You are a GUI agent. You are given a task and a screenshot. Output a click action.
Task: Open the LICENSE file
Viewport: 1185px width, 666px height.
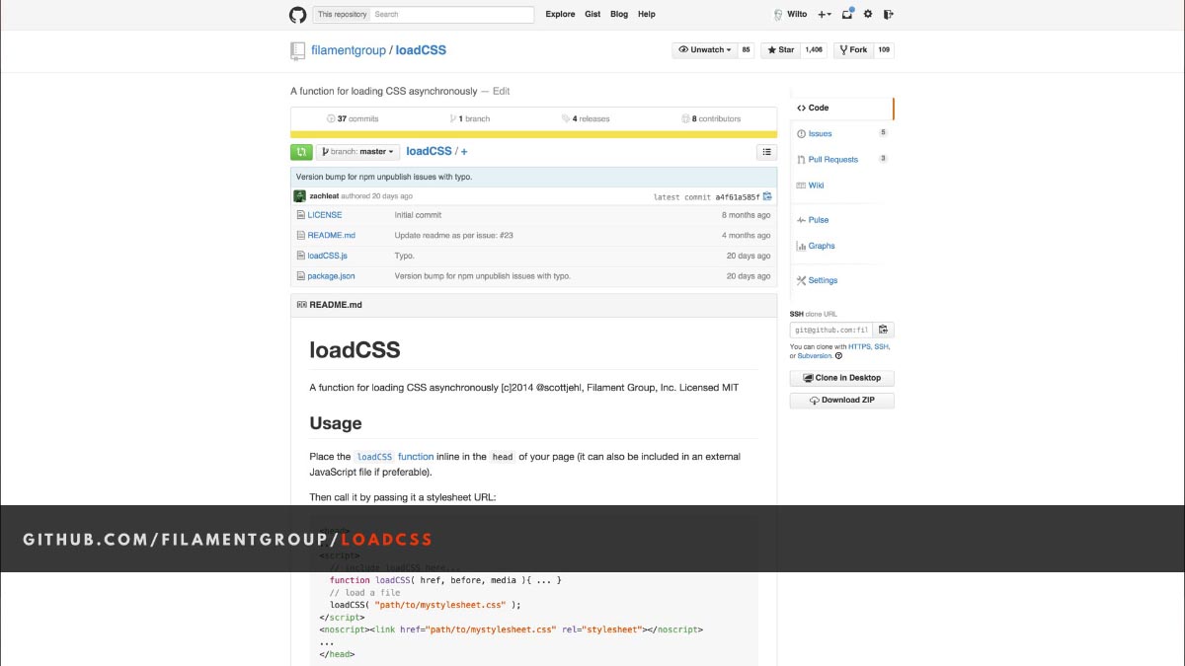tap(325, 215)
